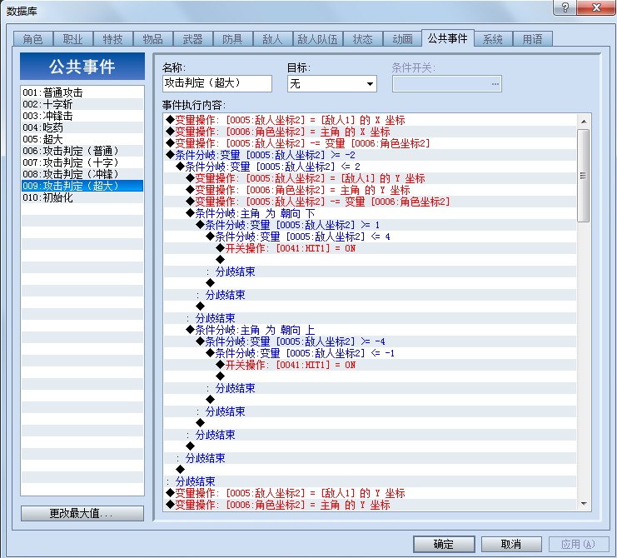Select line 条件分歧 敌人坐标2 <= 4
The height and width of the screenshot is (558, 617).
tap(370, 237)
